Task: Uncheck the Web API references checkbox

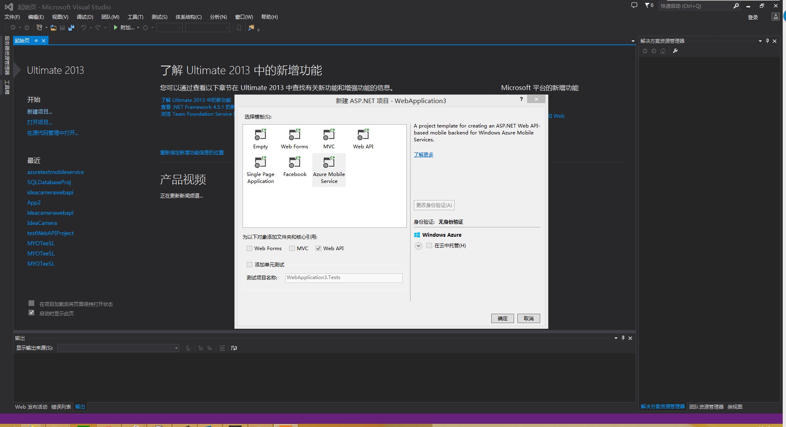Action: [x=318, y=249]
